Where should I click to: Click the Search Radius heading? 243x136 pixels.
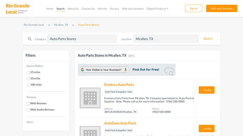pyautogui.click(x=35, y=66)
